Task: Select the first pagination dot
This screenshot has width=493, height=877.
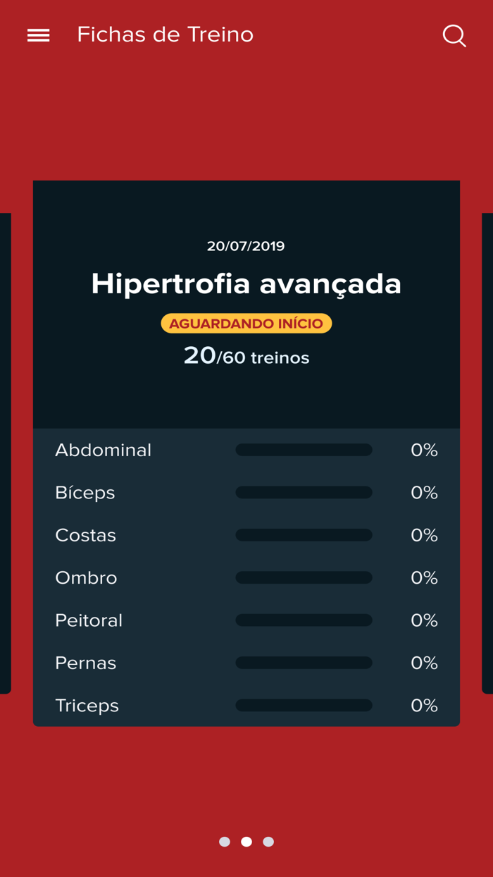Action: tap(225, 841)
